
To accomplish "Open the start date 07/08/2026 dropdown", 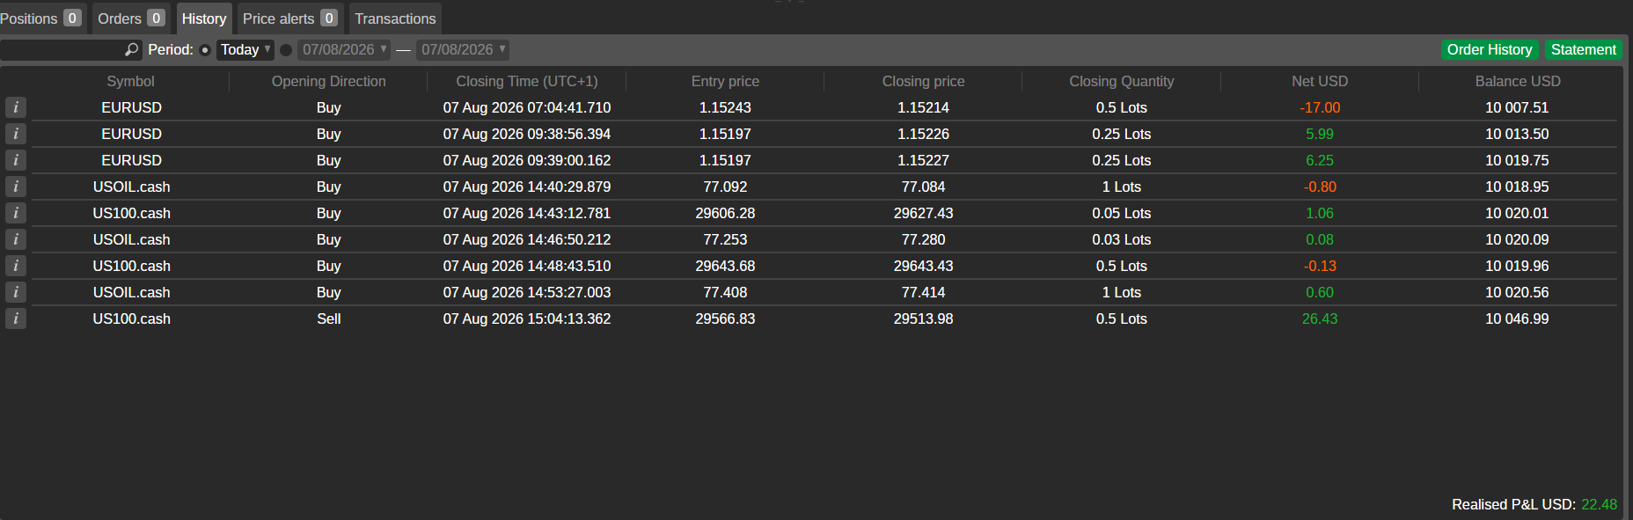I will tap(344, 50).
